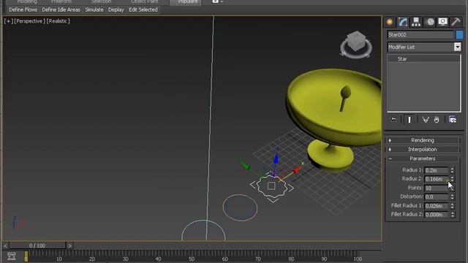The width and height of the screenshot is (468, 263).
Task: Click the viewport [+] general menu label
Action: point(8,21)
